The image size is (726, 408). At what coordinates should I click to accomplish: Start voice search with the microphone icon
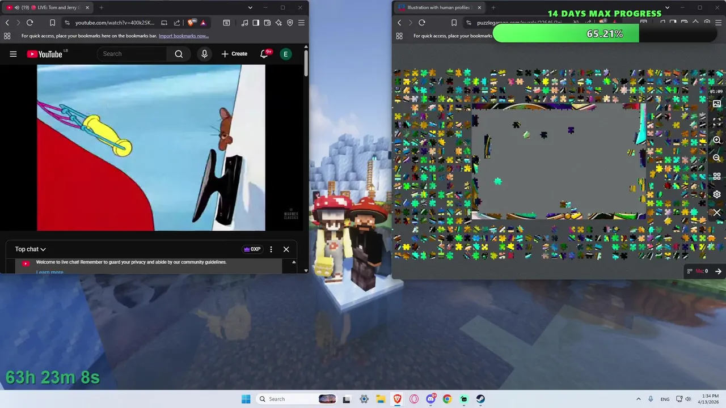(x=204, y=54)
